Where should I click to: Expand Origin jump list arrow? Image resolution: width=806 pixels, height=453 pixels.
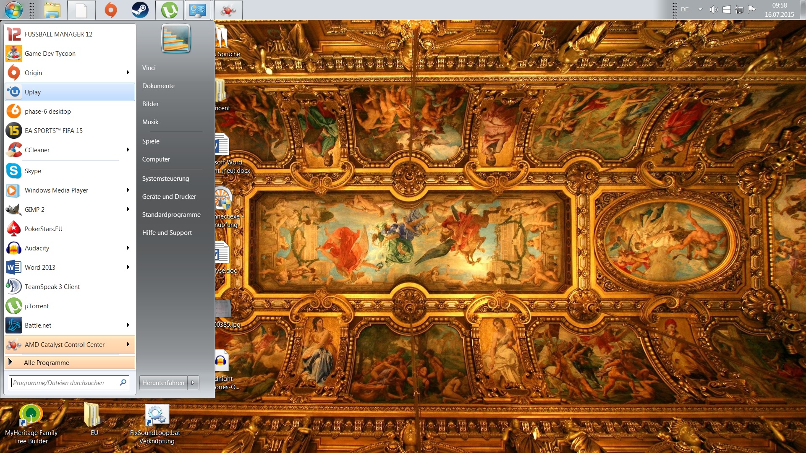pos(128,73)
